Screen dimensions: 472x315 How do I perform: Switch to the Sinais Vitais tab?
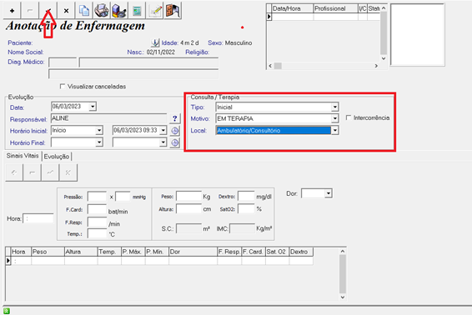[x=23, y=156]
